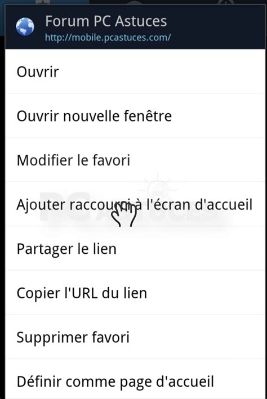
Task: Tap the Forum PC Astuces title
Action: pyautogui.click(x=106, y=21)
